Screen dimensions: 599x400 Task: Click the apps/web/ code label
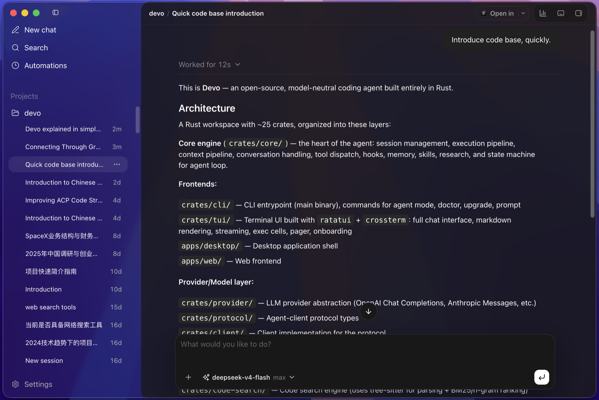pos(201,261)
